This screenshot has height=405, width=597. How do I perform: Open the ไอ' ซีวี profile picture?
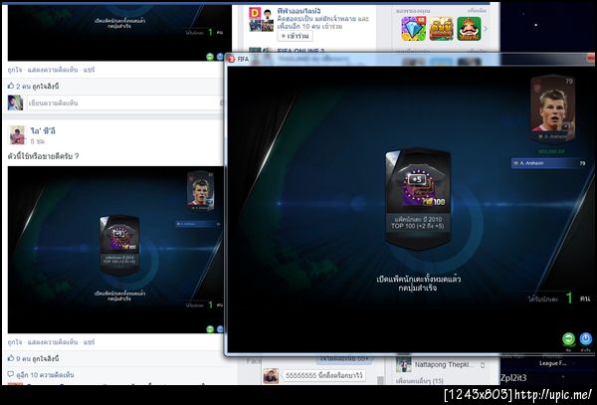[x=17, y=135]
